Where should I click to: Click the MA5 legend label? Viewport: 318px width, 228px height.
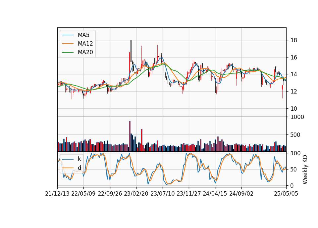point(83,35)
